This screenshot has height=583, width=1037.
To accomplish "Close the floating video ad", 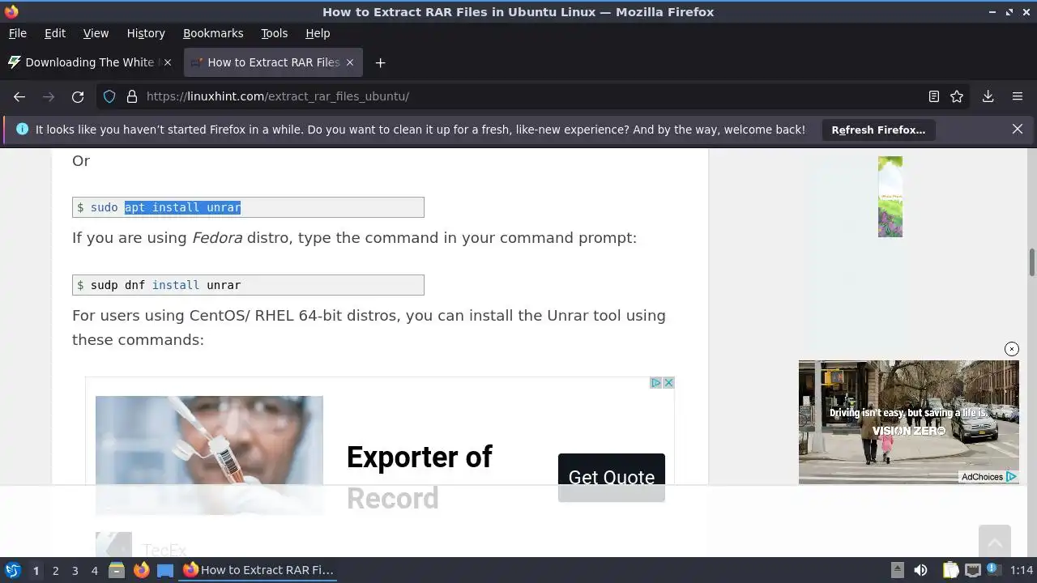I will (x=1012, y=349).
